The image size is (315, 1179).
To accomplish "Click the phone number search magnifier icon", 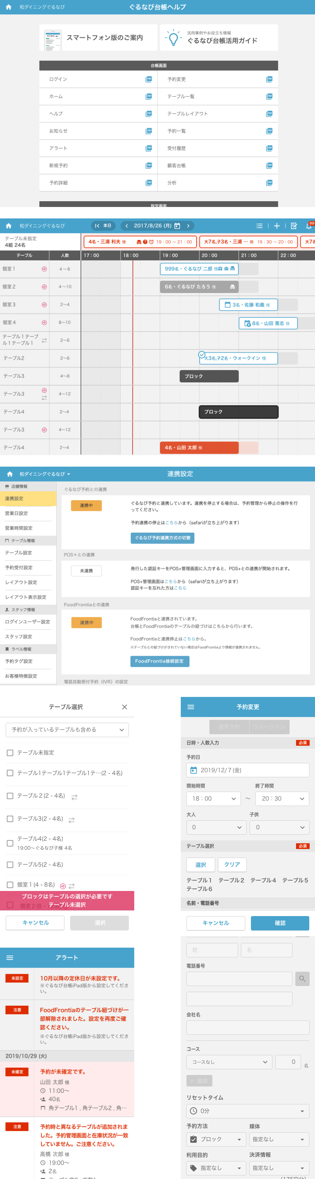I will point(302,978).
